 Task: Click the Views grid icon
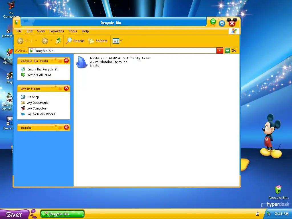pyautogui.click(x=116, y=41)
